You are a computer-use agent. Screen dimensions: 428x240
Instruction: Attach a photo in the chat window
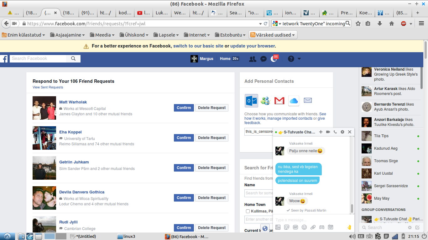(278, 227)
